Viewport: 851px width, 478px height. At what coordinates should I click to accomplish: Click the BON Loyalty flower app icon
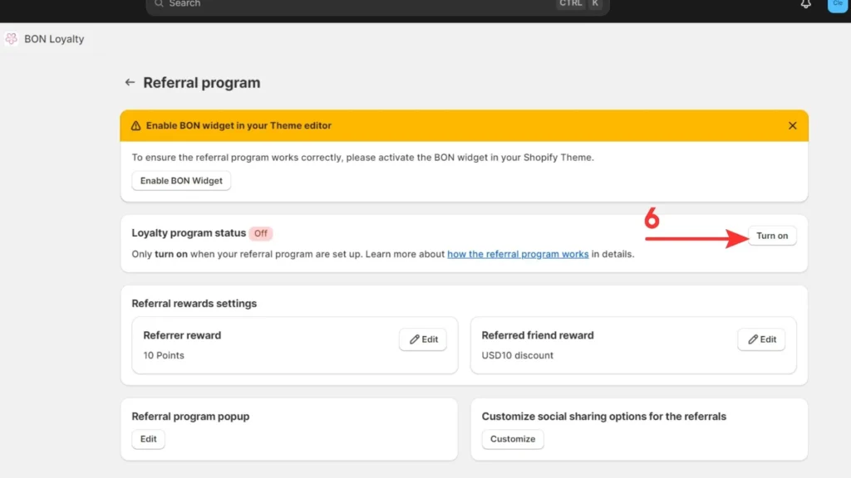(x=11, y=38)
